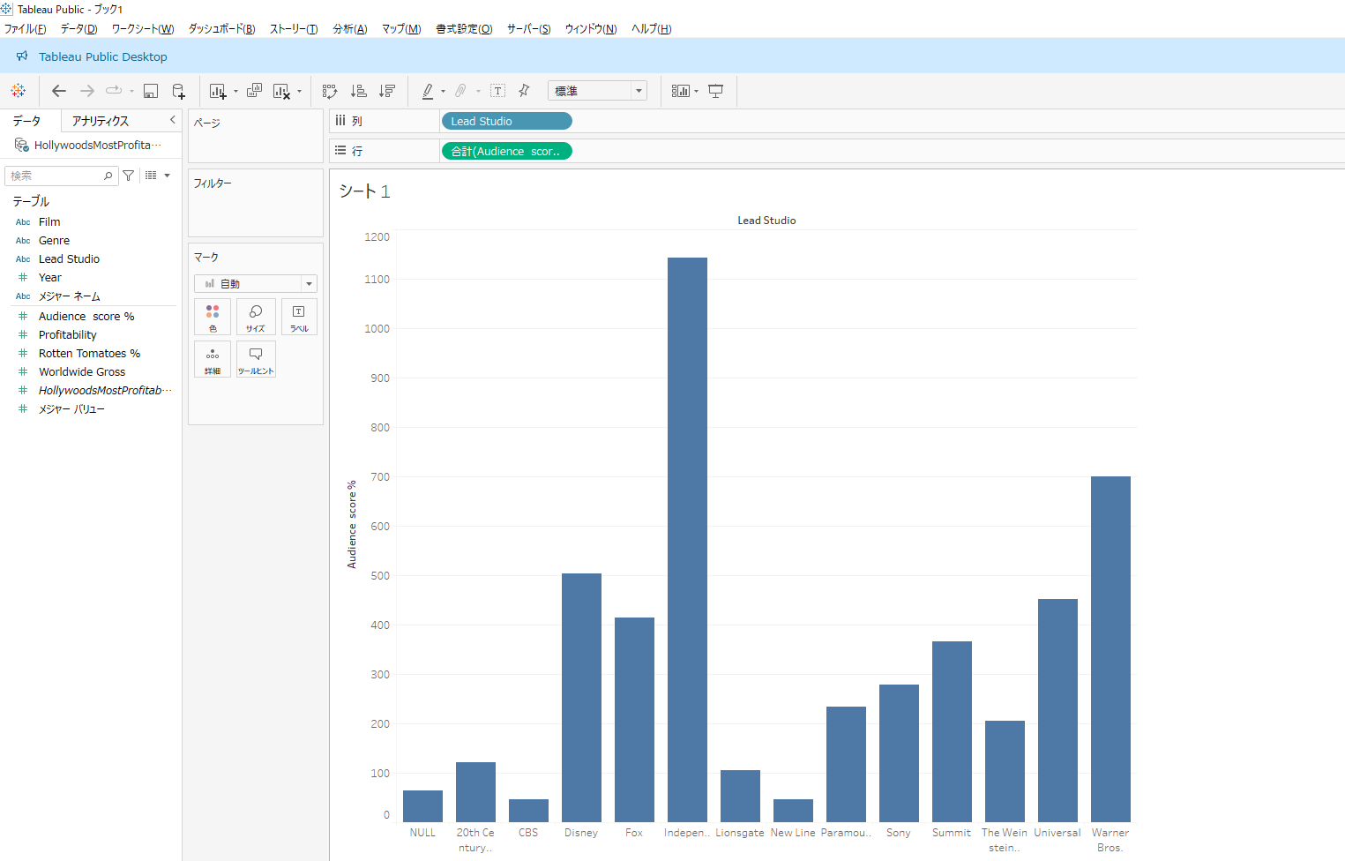Click the announcement megaphone icon
Image resolution: width=1345 pixels, height=861 pixels.
point(22,56)
